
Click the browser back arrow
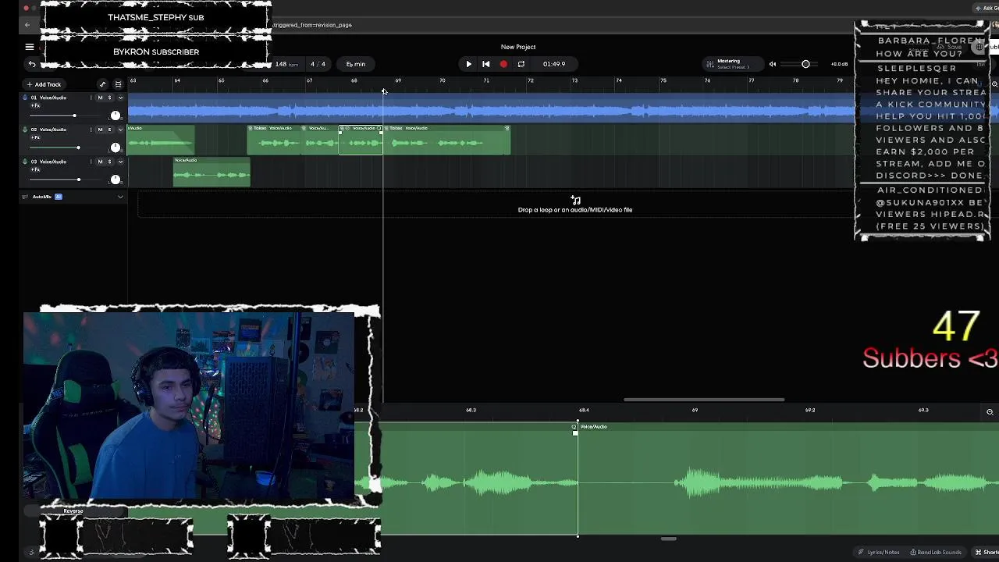pos(27,25)
